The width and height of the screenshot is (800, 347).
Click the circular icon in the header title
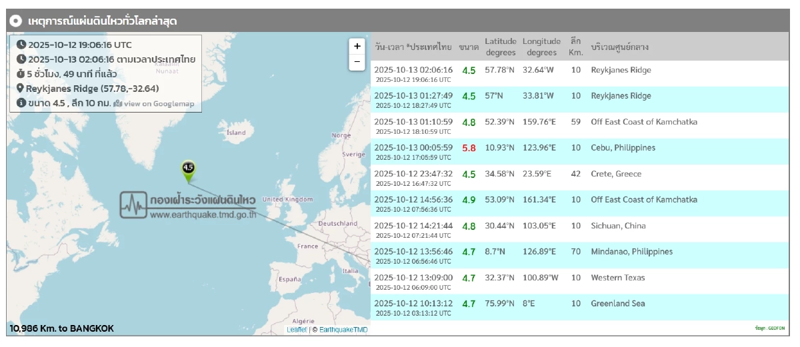click(x=17, y=21)
